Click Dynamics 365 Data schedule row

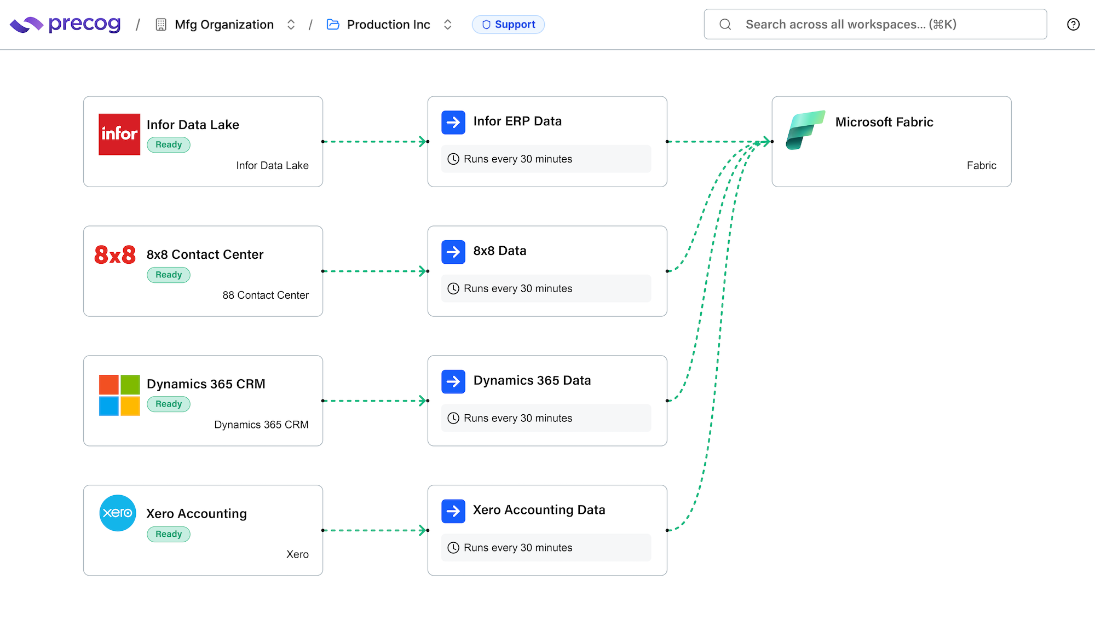546,418
